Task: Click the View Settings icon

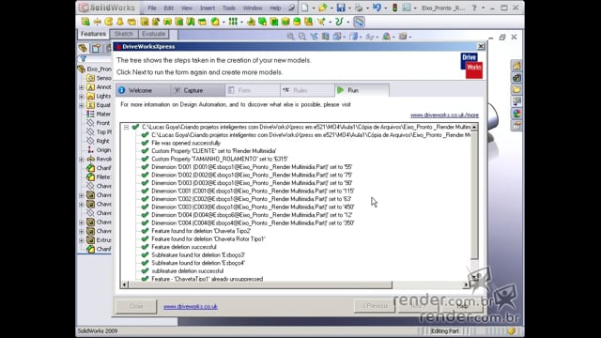Action: point(403,37)
